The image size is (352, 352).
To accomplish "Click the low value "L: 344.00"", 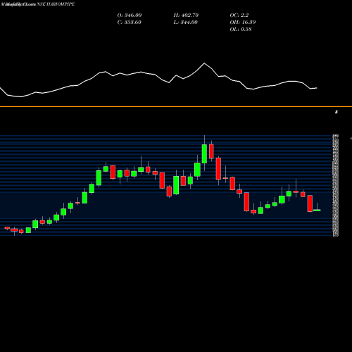I will tap(186, 22).
